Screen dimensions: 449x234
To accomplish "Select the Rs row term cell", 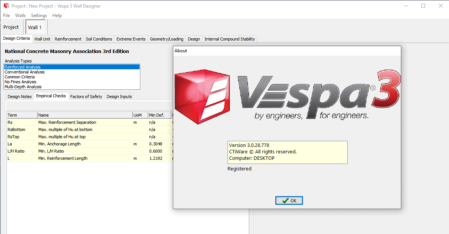I will [x=22, y=122].
